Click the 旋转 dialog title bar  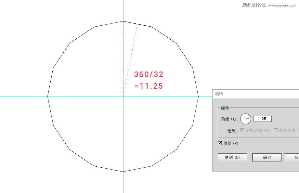pyautogui.click(x=253, y=94)
